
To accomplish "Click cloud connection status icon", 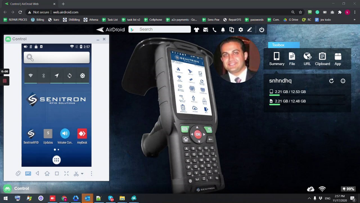I will pyautogui.click(x=310, y=189).
